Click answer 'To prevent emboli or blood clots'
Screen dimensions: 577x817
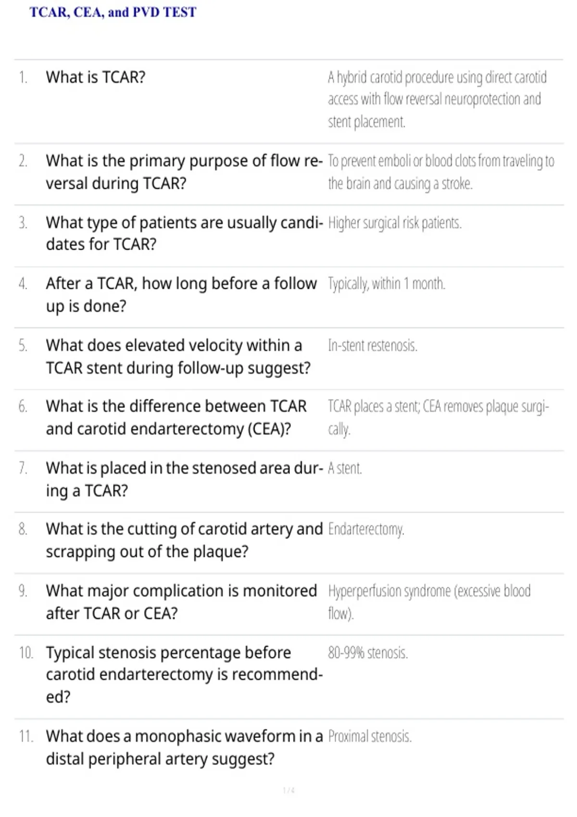[x=441, y=172]
